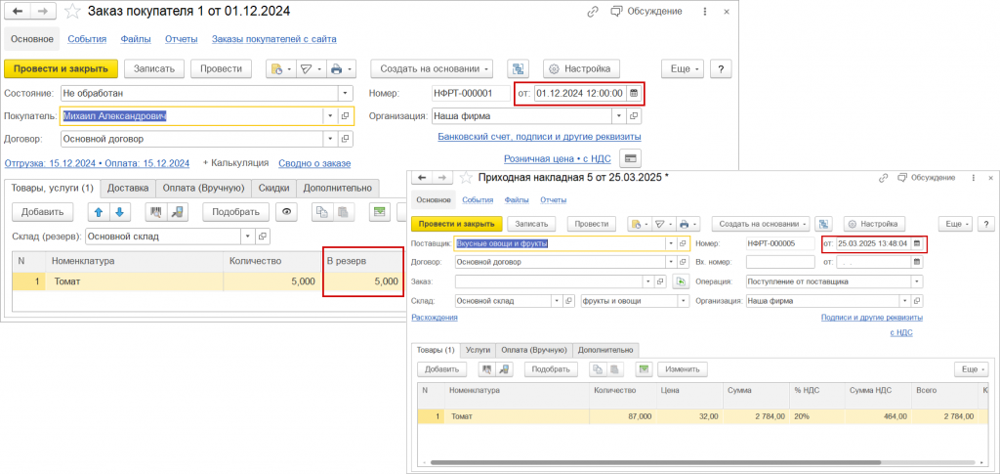
Task: Click the move row down arrow in order table toolbar
Action: pos(118,212)
